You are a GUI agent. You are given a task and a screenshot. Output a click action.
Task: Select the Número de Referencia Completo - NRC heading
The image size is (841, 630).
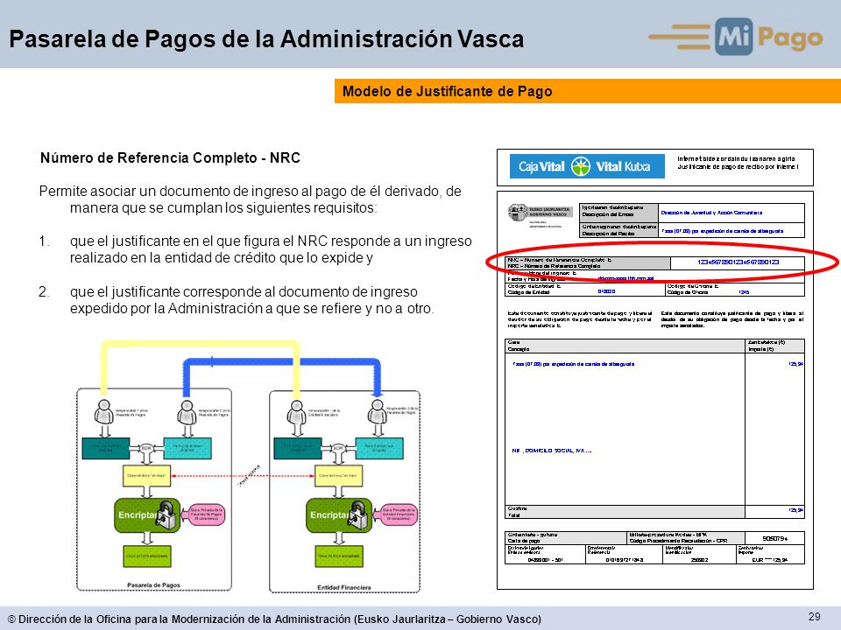pos(170,158)
